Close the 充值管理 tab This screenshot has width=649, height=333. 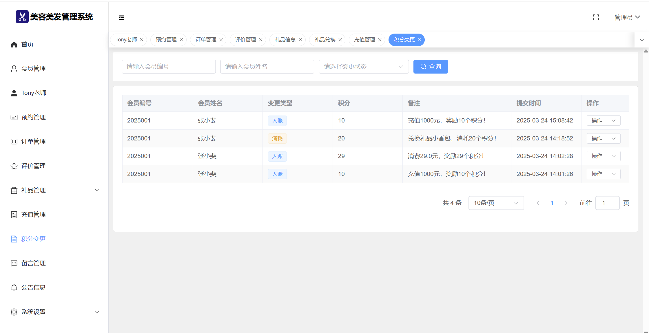(x=380, y=40)
